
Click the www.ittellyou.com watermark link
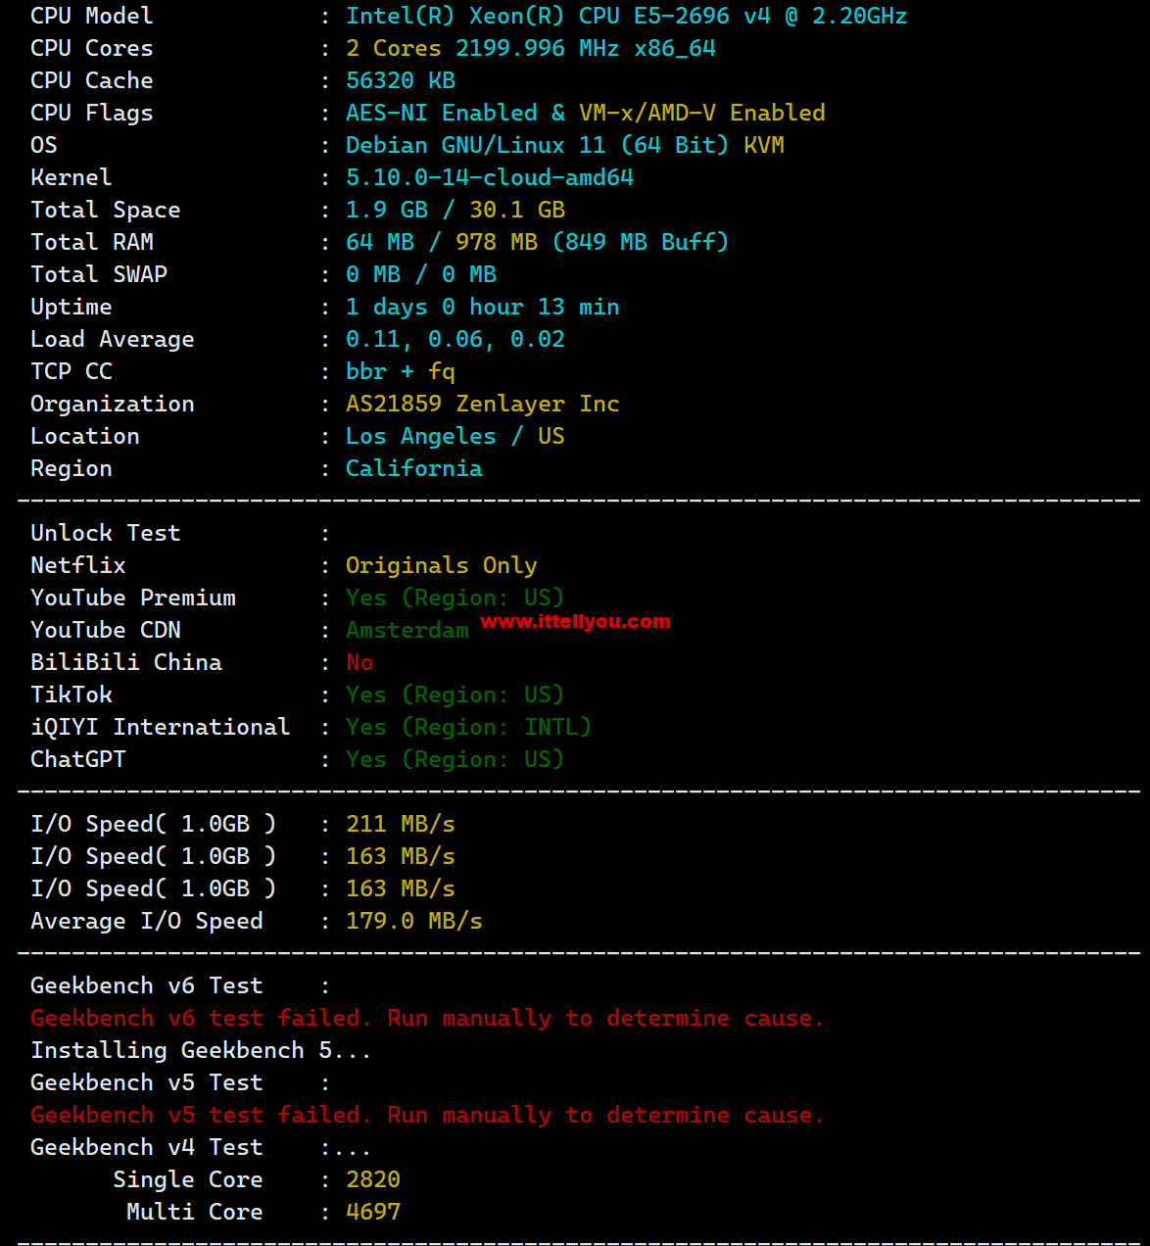[575, 621]
